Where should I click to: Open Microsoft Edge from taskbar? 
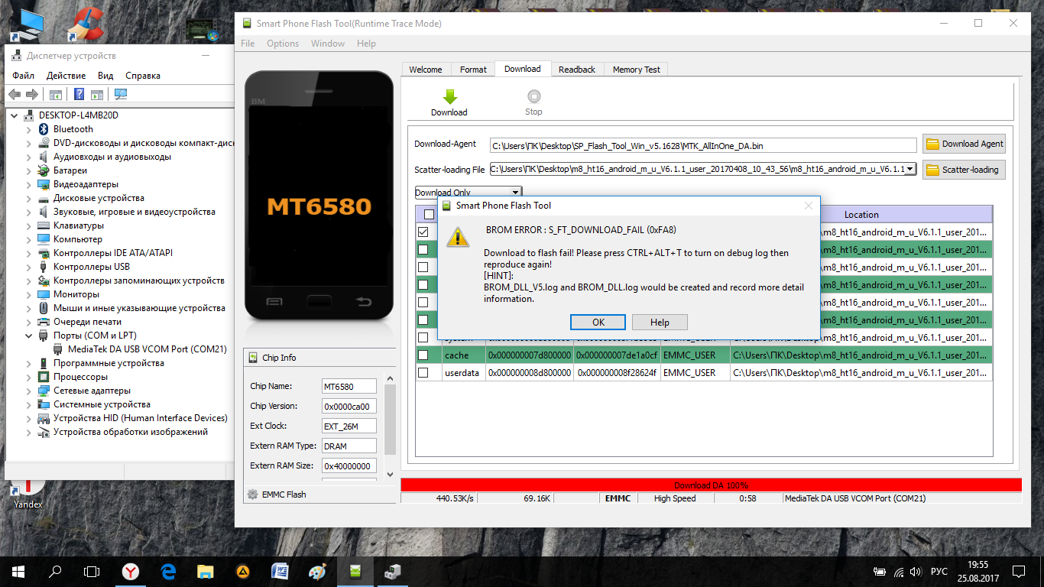coord(168,571)
